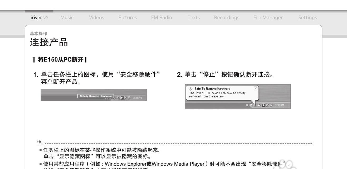
Task: Click the "基本操作" breadcrumb label
Action: coord(38,34)
